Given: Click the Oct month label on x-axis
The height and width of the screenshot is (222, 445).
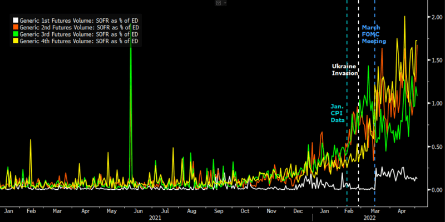Looking at the screenshot, I should tap(245, 211).
